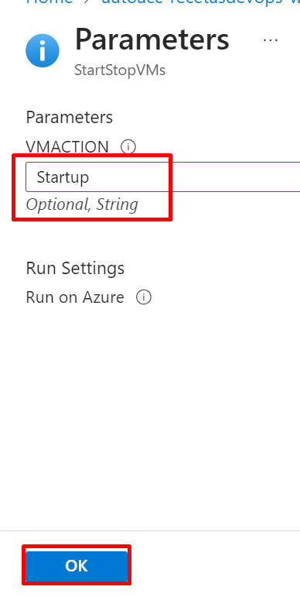Click the Parameters section heading
The width and height of the screenshot is (300, 597).
(x=70, y=117)
